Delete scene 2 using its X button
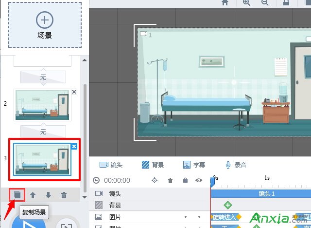Image resolution: width=311 pixels, height=228 pixels. (74, 92)
